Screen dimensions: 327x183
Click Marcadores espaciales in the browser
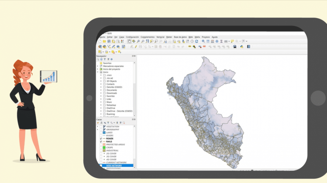tap(113, 66)
